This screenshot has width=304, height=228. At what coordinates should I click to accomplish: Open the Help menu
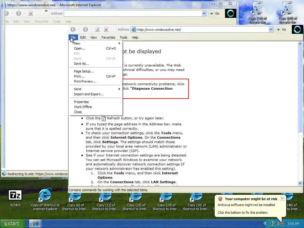[135, 37]
